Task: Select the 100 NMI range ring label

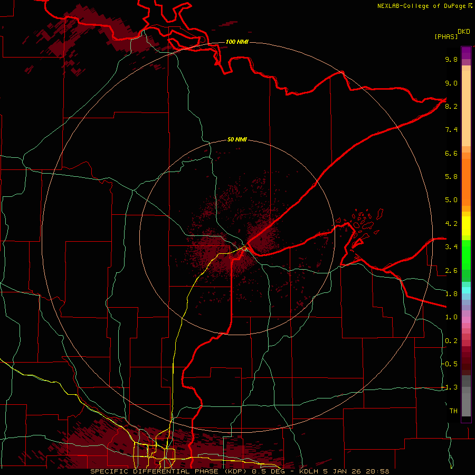Action: click(x=237, y=42)
